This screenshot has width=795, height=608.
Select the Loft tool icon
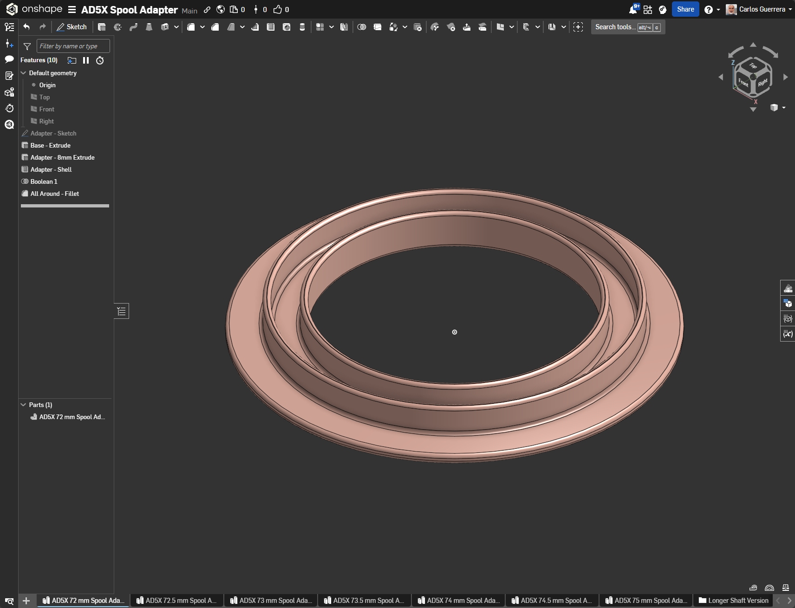coord(149,27)
